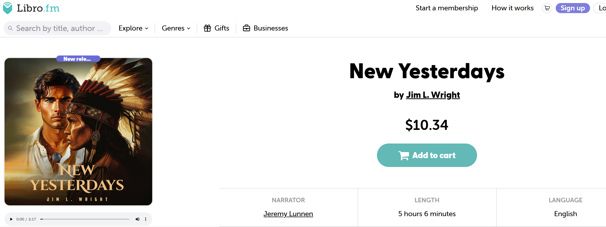Expand the Genres dropdown menu

pyautogui.click(x=176, y=28)
